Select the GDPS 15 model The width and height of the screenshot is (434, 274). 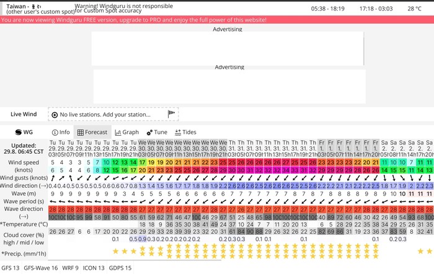coord(120,268)
